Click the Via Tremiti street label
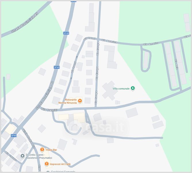The image size is (192, 173). coord(49,110)
